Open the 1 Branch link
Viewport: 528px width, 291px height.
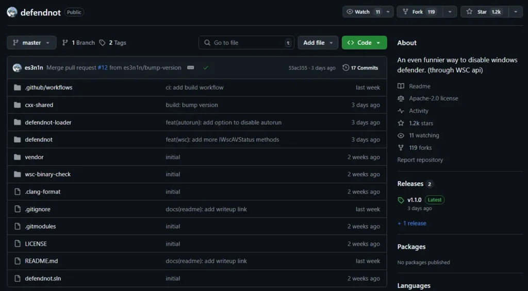78,43
